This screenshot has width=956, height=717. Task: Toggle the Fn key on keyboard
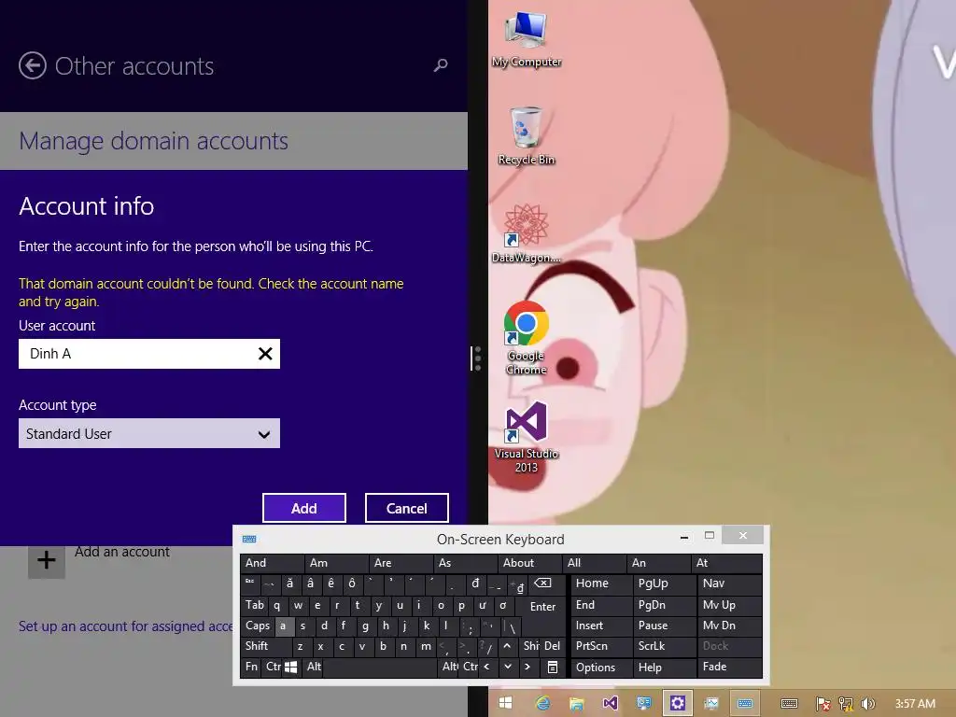pyautogui.click(x=251, y=667)
